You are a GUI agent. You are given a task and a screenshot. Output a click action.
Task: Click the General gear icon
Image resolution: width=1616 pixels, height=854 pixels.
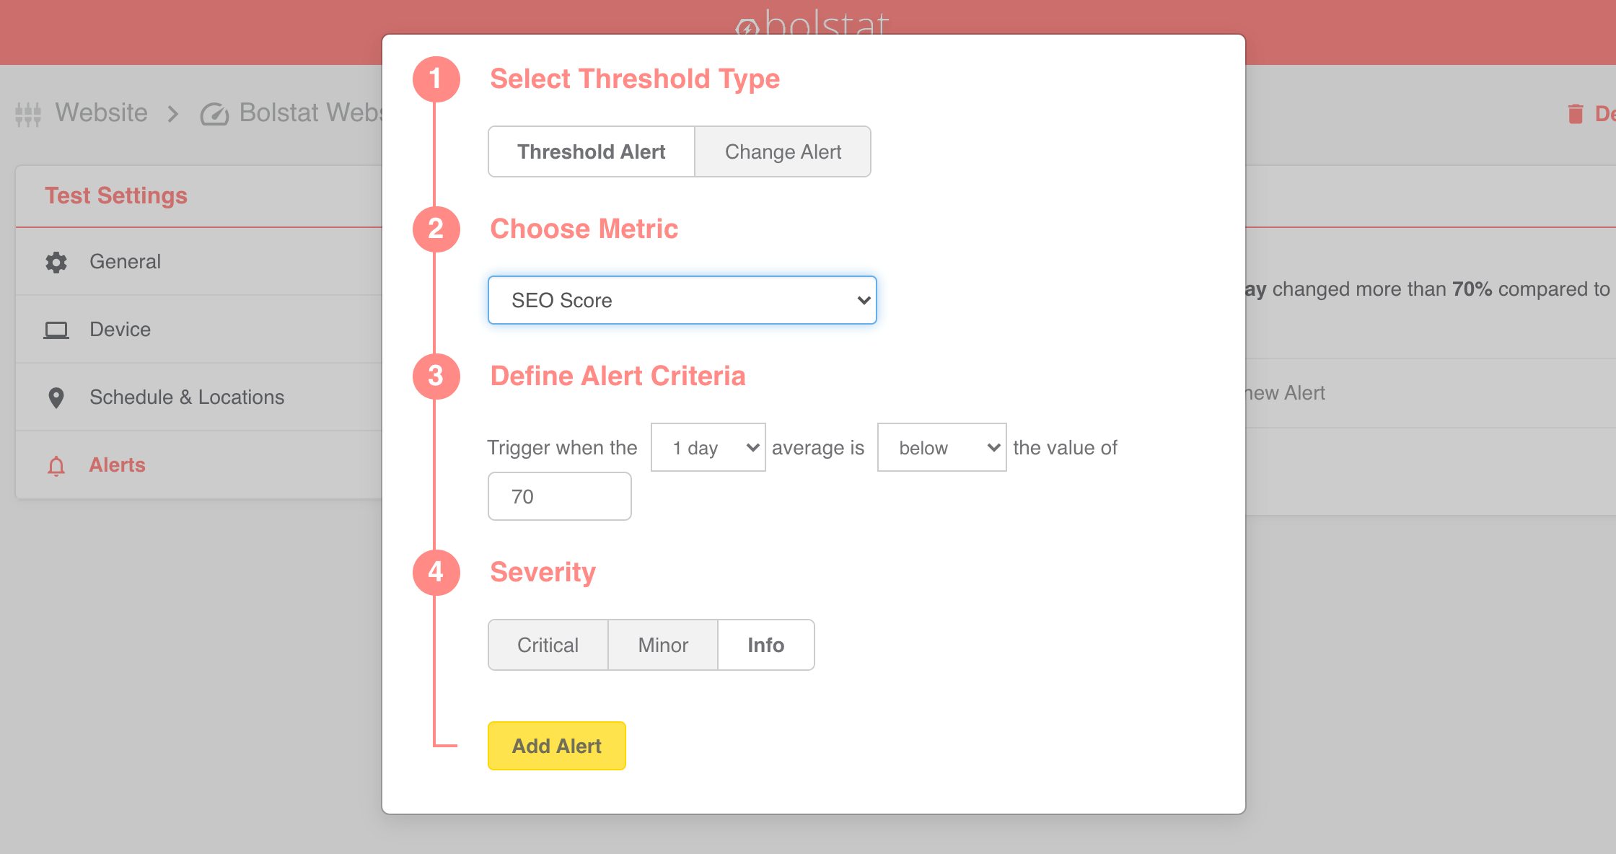(56, 262)
